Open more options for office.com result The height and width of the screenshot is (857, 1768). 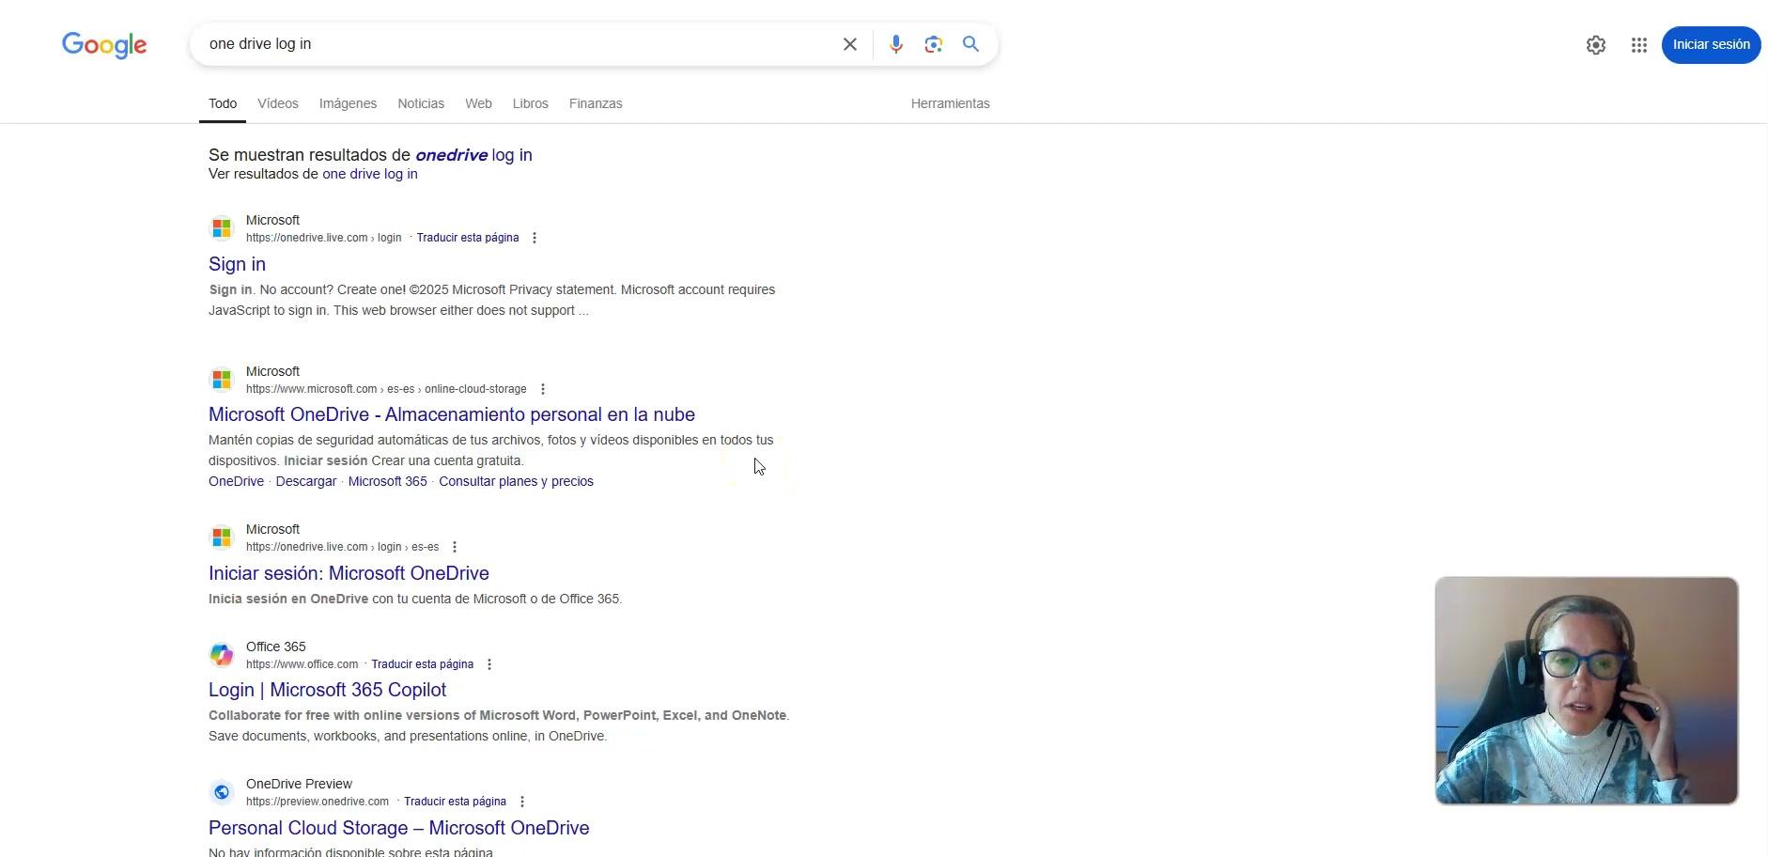(489, 664)
